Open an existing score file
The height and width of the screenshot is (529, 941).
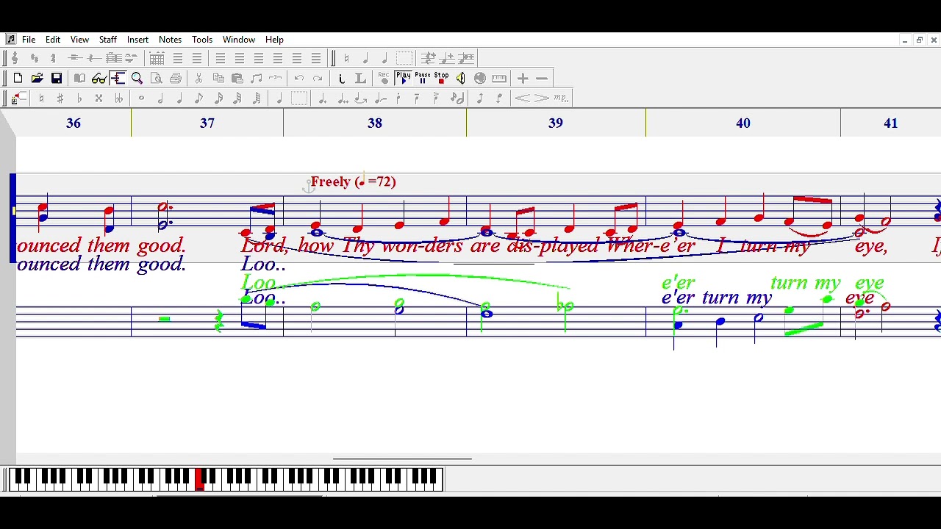37,78
